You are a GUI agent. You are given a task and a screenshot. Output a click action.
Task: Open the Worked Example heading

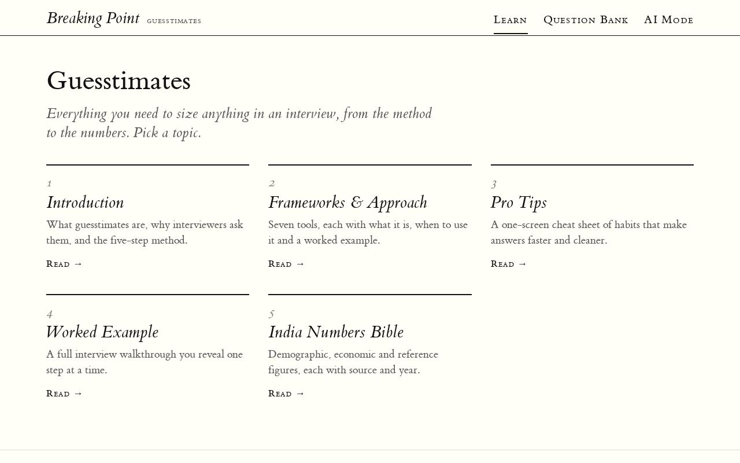[x=102, y=332]
